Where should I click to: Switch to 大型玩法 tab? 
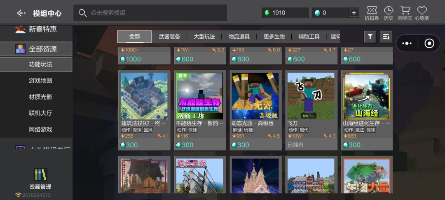pyautogui.click(x=204, y=37)
